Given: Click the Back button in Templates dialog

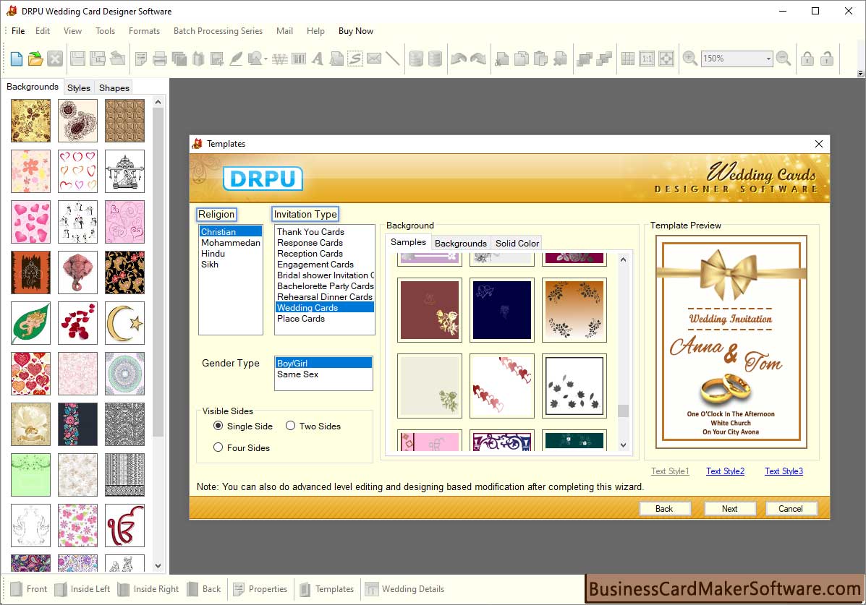Looking at the screenshot, I should [x=664, y=508].
